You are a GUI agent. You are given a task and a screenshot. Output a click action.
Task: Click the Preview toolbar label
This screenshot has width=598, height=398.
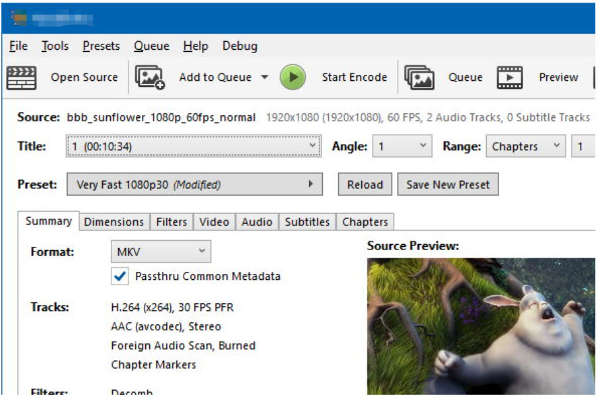click(x=558, y=77)
